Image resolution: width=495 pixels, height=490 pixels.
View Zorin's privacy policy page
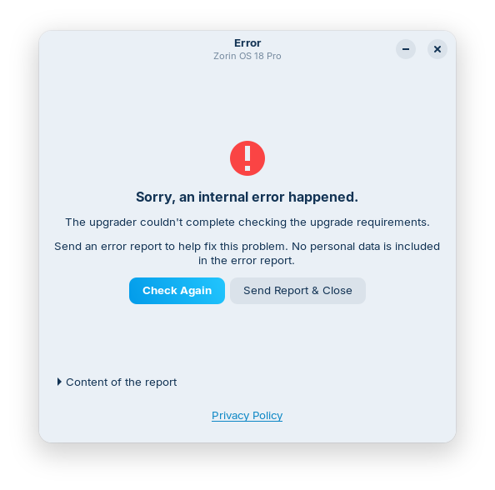247,416
